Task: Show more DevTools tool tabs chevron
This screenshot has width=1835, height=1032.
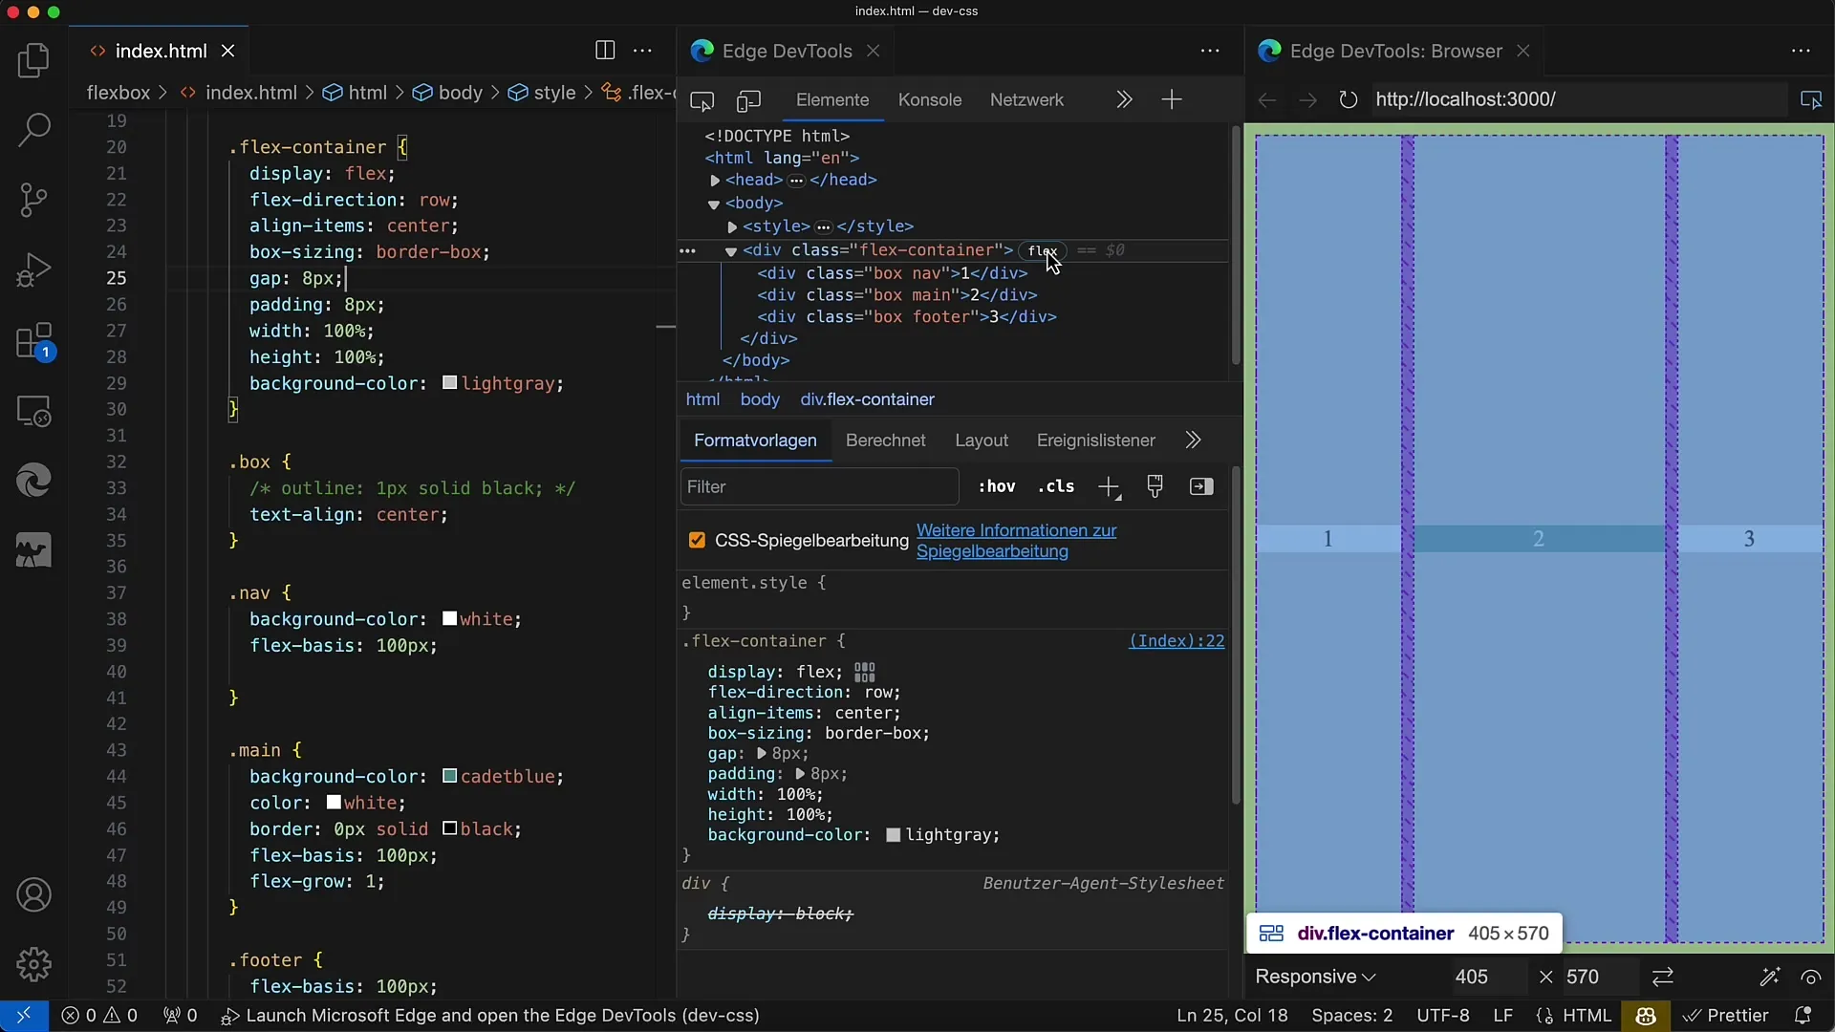Action: click(x=1124, y=99)
